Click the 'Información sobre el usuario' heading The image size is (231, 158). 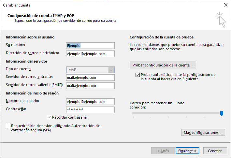pyautogui.click(x=30, y=37)
